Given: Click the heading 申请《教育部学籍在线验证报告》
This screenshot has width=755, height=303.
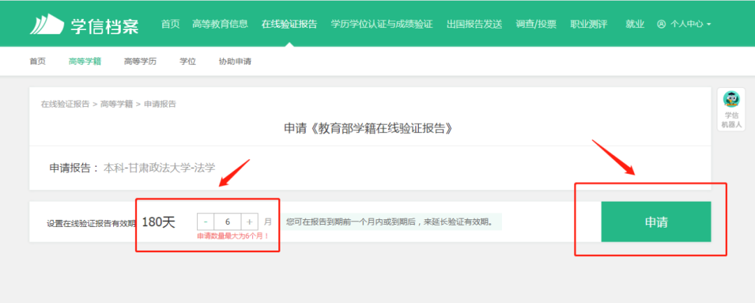Looking at the screenshot, I should pyautogui.click(x=369, y=129).
